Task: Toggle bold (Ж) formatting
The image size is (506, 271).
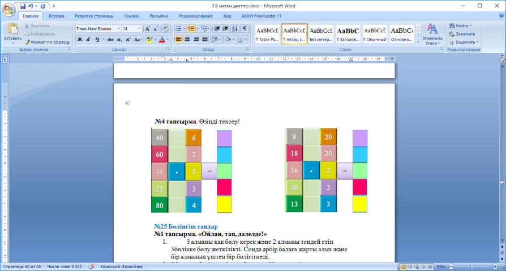Action: (x=79, y=40)
